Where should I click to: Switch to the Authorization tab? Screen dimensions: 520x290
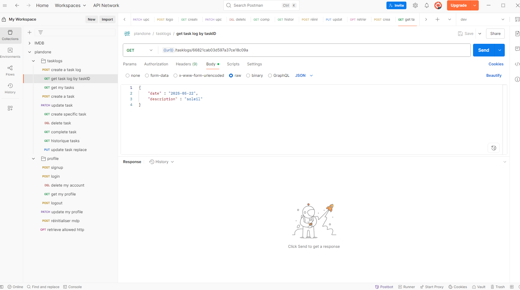tap(156, 64)
